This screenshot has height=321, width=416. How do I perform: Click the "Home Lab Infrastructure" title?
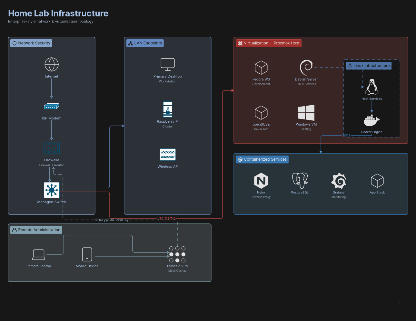(x=58, y=13)
